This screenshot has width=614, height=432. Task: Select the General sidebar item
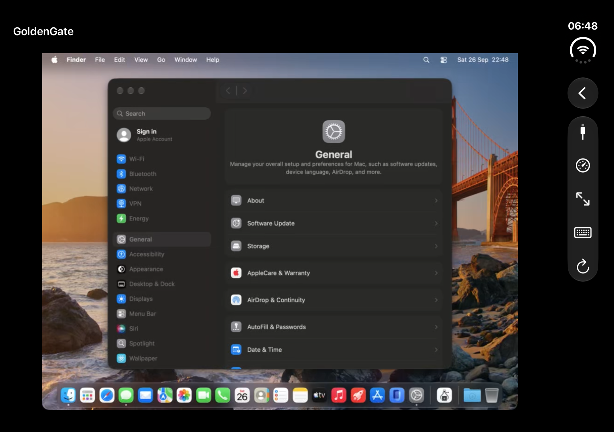[162, 240]
